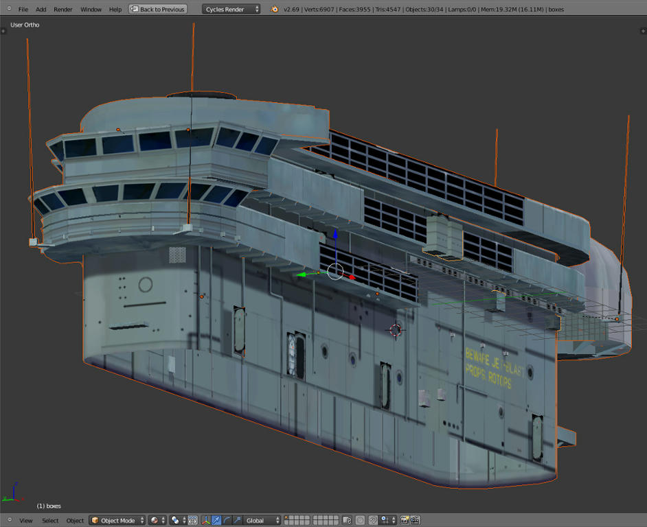Viewport: 647px width, 527px height.
Task: Open the Object Mode dropdown
Action: 117,520
